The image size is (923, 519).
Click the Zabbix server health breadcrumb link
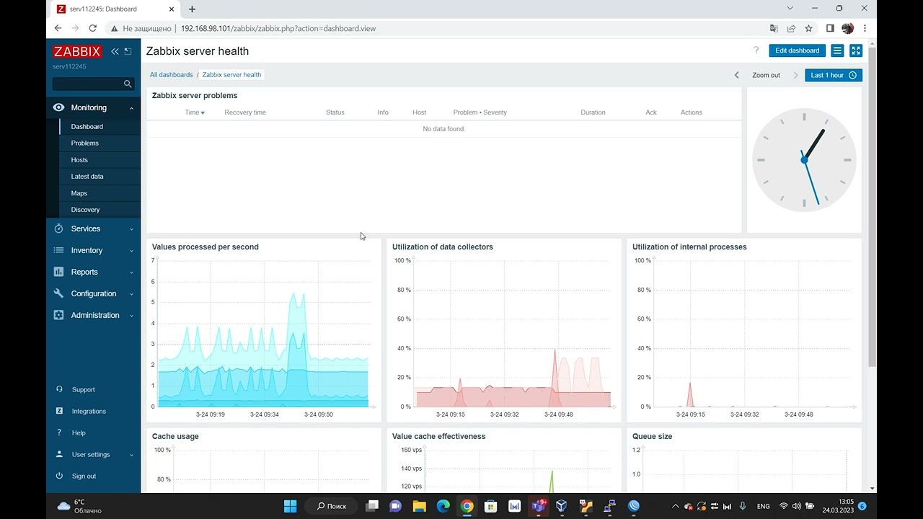pyautogui.click(x=231, y=75)
